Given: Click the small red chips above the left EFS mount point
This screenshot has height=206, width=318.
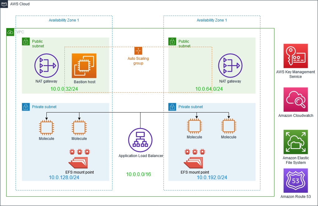Looking at the screenshot, I should click(79, 151).
